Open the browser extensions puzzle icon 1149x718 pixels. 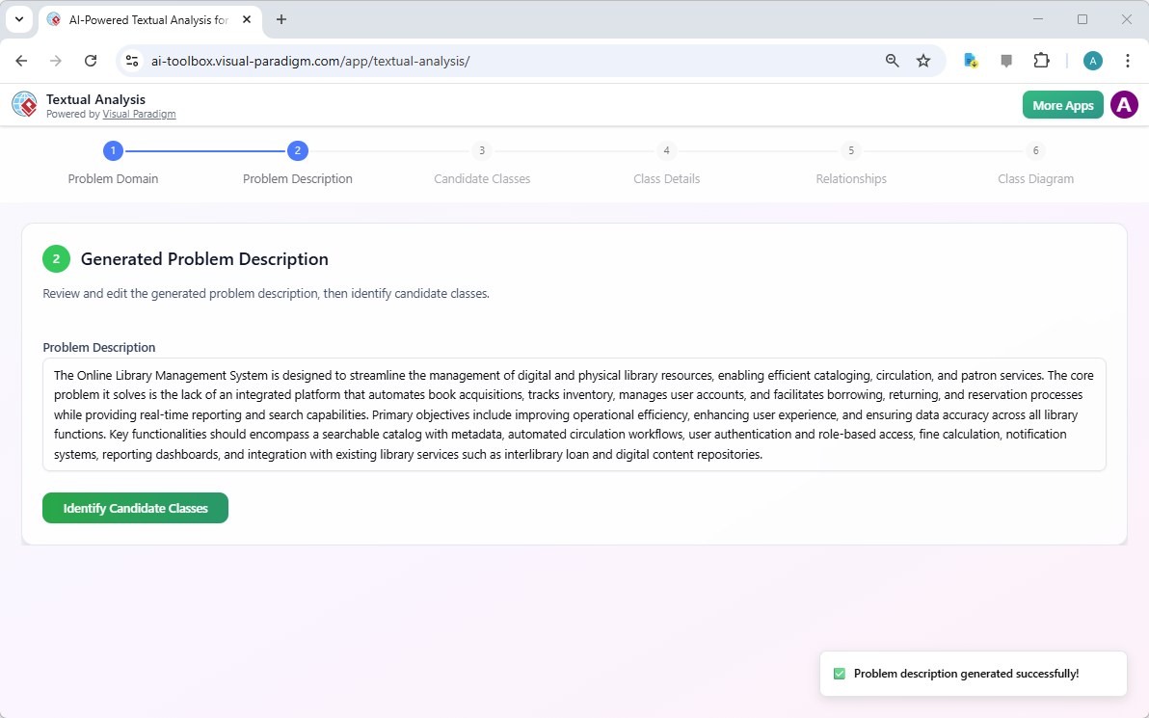tap(1042, 60)
